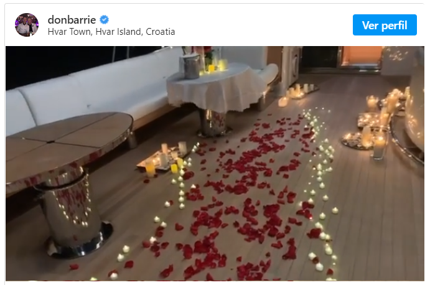Click the fairy lights along the petals' right edge

pos(322,187)
